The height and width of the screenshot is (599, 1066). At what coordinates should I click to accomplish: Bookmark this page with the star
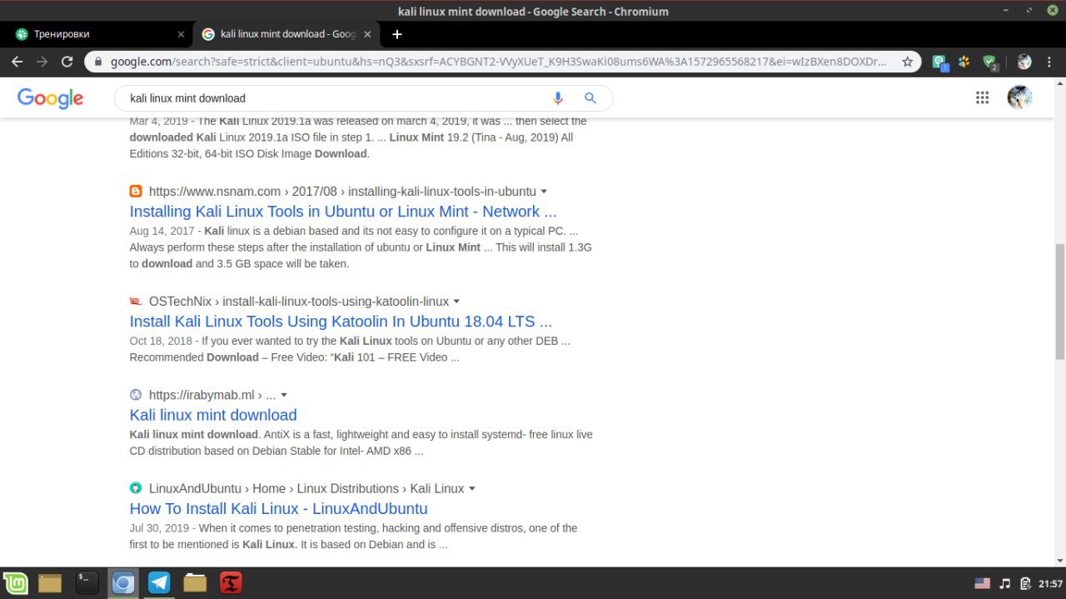point(908,62)
